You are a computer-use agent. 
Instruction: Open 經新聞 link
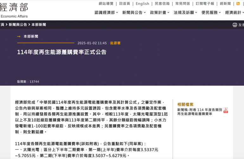click(x=225, y=3)
